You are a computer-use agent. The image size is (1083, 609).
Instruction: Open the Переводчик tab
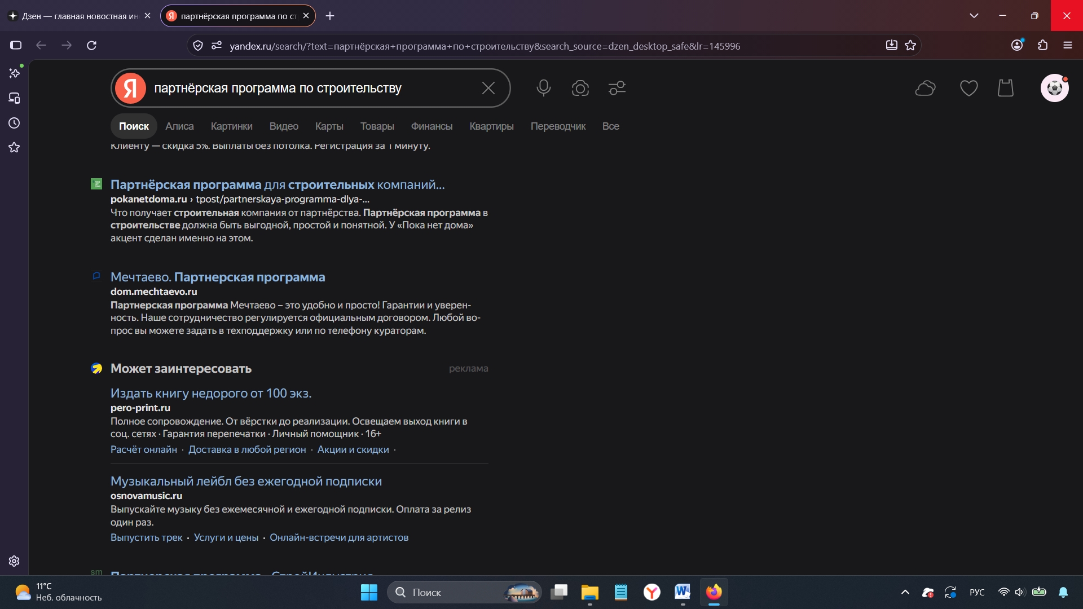tap(558, 126)
